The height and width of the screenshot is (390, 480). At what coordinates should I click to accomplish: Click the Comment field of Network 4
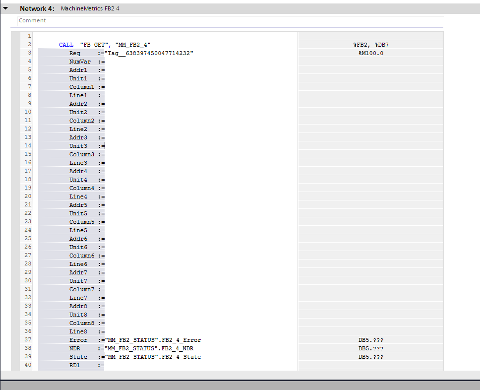[230, 20]
